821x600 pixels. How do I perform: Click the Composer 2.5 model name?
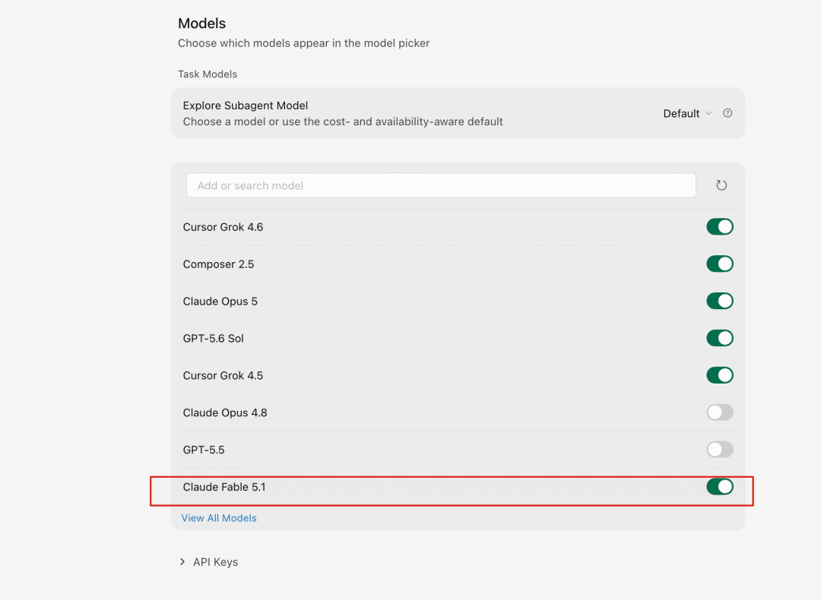pos(218,264)
